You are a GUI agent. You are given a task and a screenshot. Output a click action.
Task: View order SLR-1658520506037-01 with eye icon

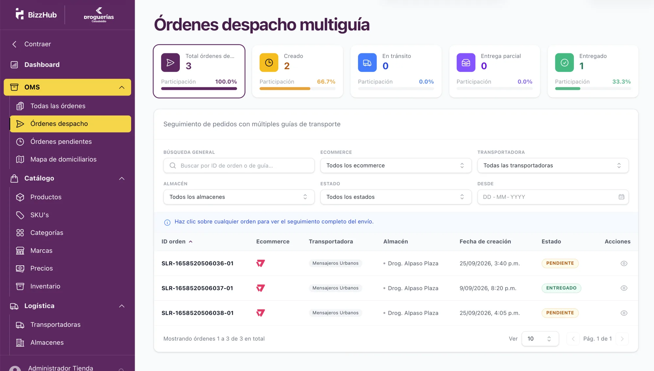pos(624,288)
